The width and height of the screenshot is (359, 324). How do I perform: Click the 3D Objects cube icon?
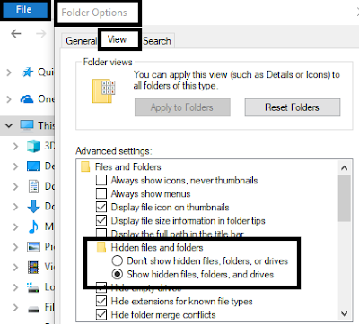pyautogui.click(x=33, y=146)
